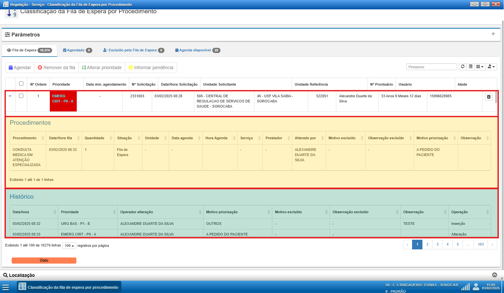Click the Pesquisar search field
Viewport: 504px width, 293px height.
(x=431, y=67)
